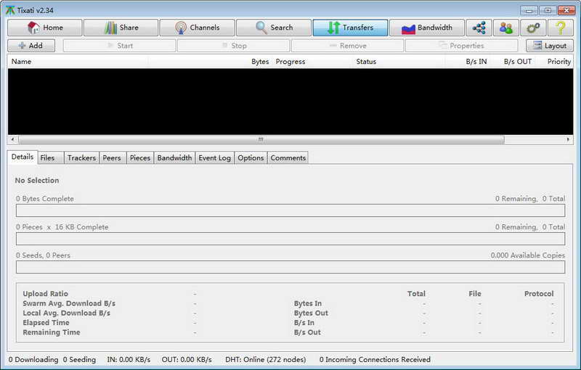This screenshot has height=370, width=581.
Task: Show the Event Log tab
Action: tap(214, 157)
